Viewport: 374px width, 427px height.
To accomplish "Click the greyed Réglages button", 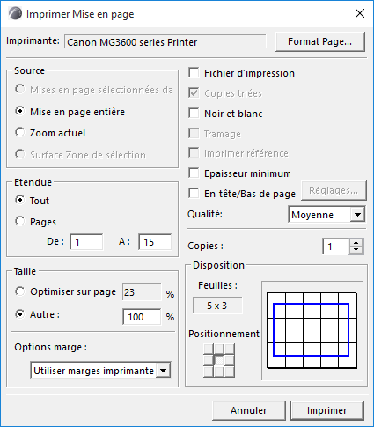I will tap(334, 190).
